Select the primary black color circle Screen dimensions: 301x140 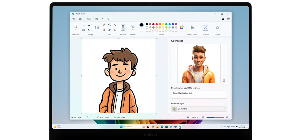pos(141,25)
